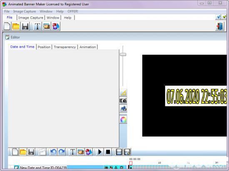Switch to the Position tab
This screenshot has height=171, width=229.
[x=44, y=47]
